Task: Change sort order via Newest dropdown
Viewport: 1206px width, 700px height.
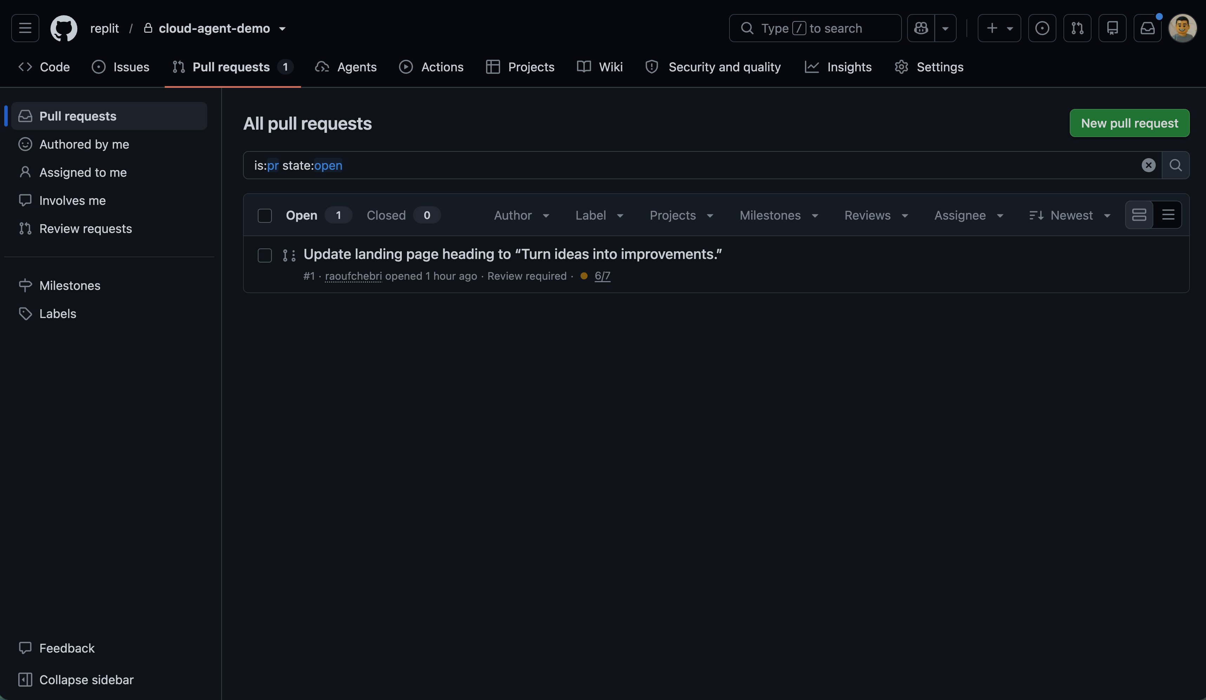Action: click(1070, 215)
